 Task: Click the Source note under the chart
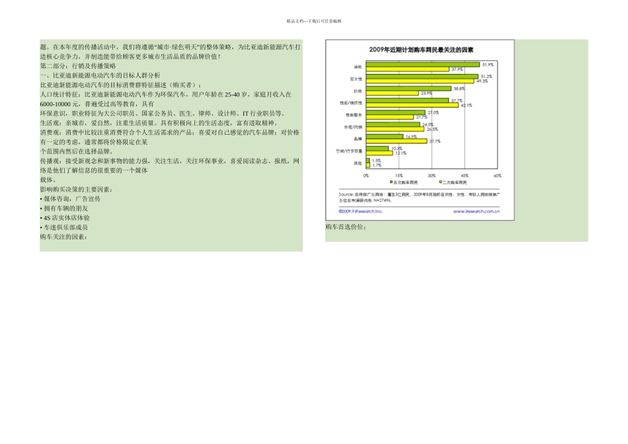click(419, 198)
